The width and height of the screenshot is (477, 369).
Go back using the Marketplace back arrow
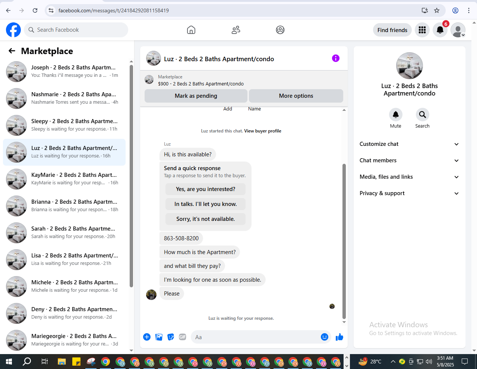[12, 51]
